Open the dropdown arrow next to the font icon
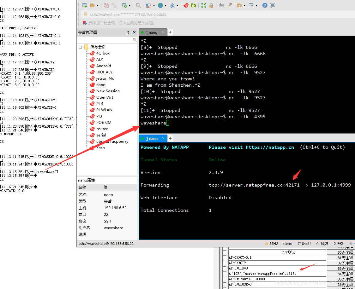This screenshot has width=355, height=289. [x=177, y=5]
